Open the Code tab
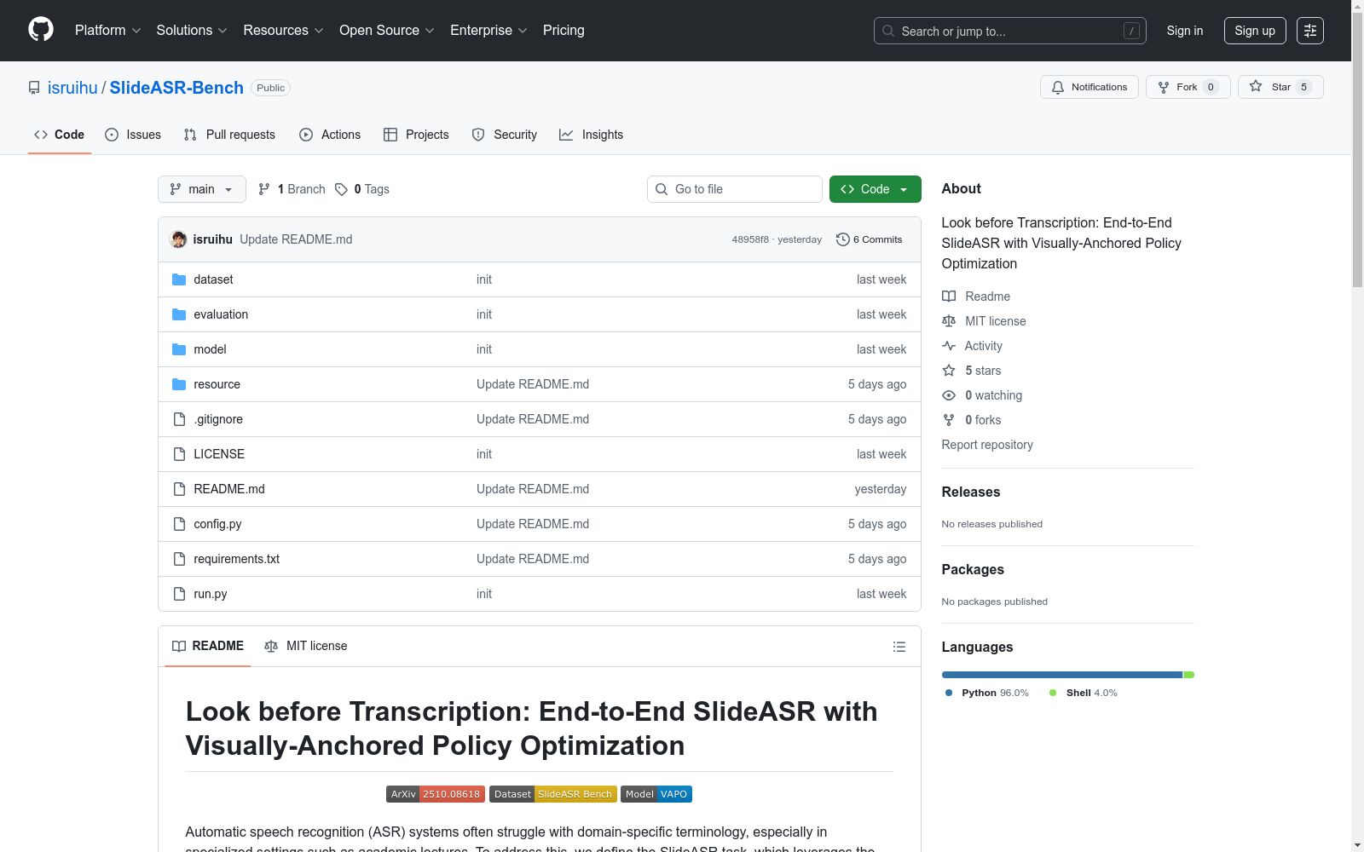1364x852 pixels. pos(59,135)
